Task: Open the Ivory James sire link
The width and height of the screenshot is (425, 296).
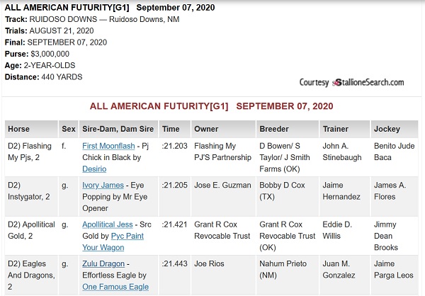Action: [x=103, y=185]
